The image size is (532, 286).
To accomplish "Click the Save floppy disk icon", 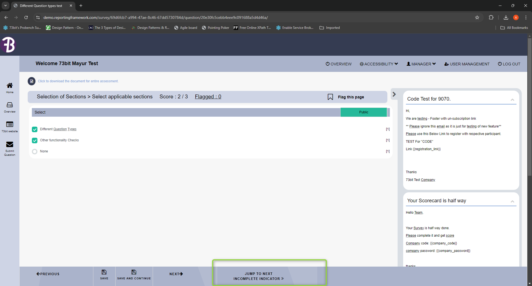I will [x=104, y=272].
